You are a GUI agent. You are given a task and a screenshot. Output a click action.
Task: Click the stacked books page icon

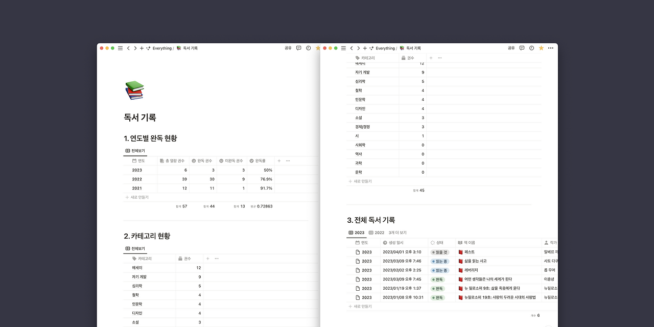[134, 90]
